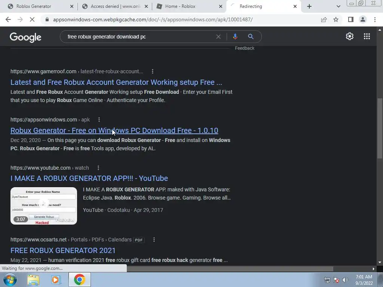Open the Chrome taskbar button

tap(80, 280)
